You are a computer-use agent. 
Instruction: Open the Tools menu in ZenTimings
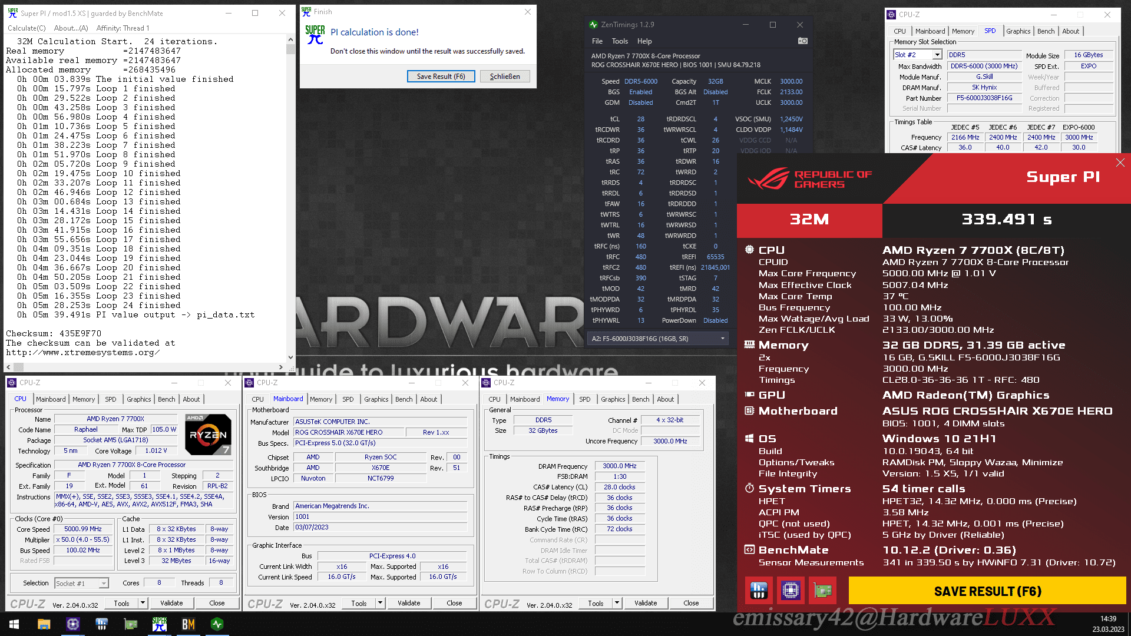(x=620, y=41)
